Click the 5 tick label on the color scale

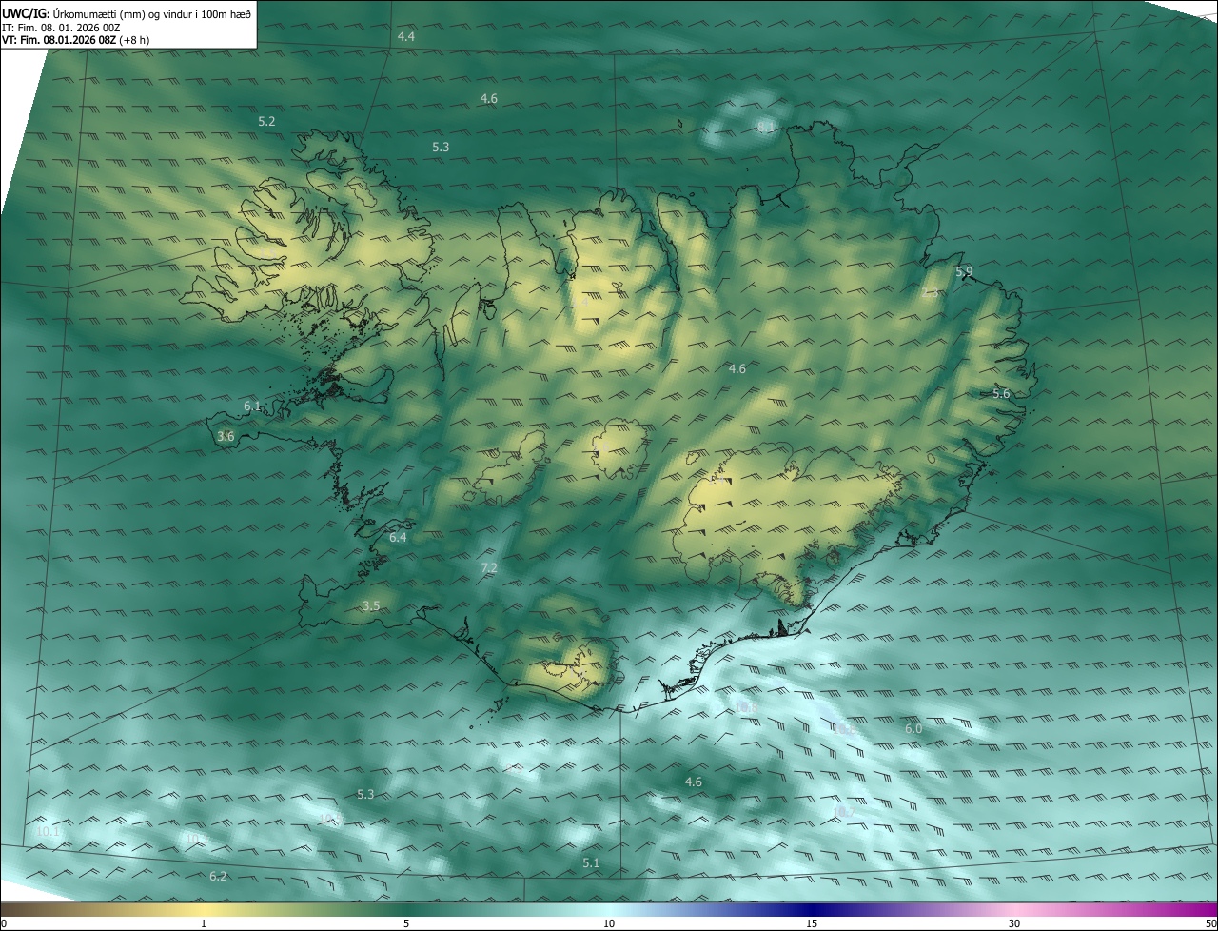coord(406,923)
